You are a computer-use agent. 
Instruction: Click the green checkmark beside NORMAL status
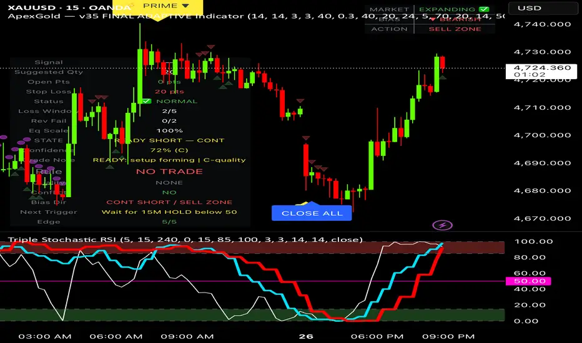[x=146, y=101]
